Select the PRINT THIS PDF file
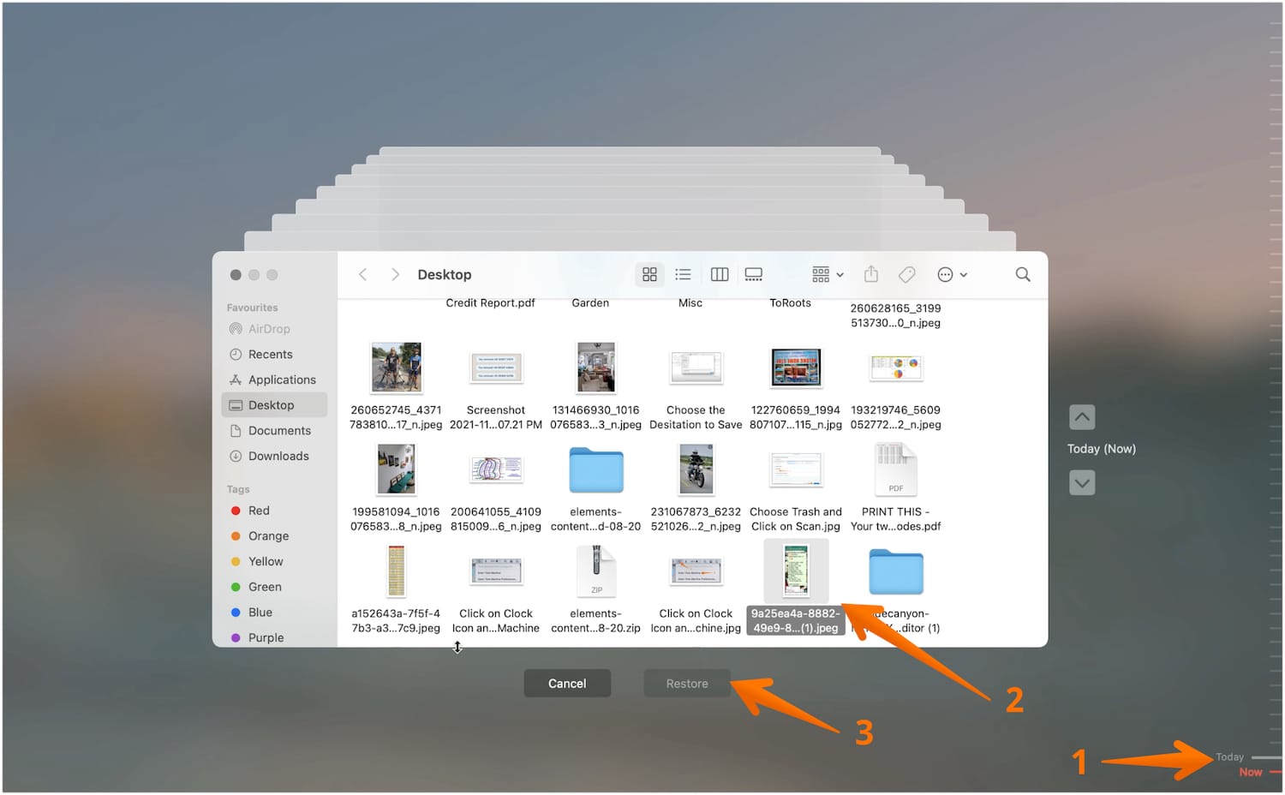This screenshot has height=795, width=1285. (895, 469)
